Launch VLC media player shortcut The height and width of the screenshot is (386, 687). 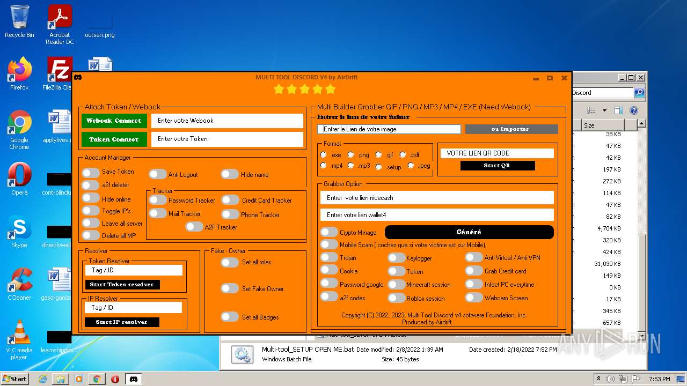click(19, 340)
